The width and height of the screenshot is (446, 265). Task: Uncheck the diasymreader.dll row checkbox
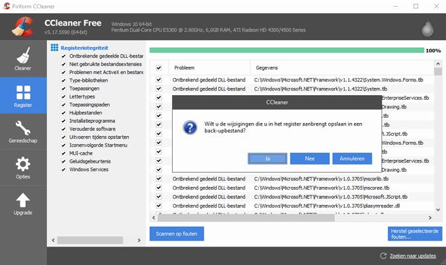159,206
